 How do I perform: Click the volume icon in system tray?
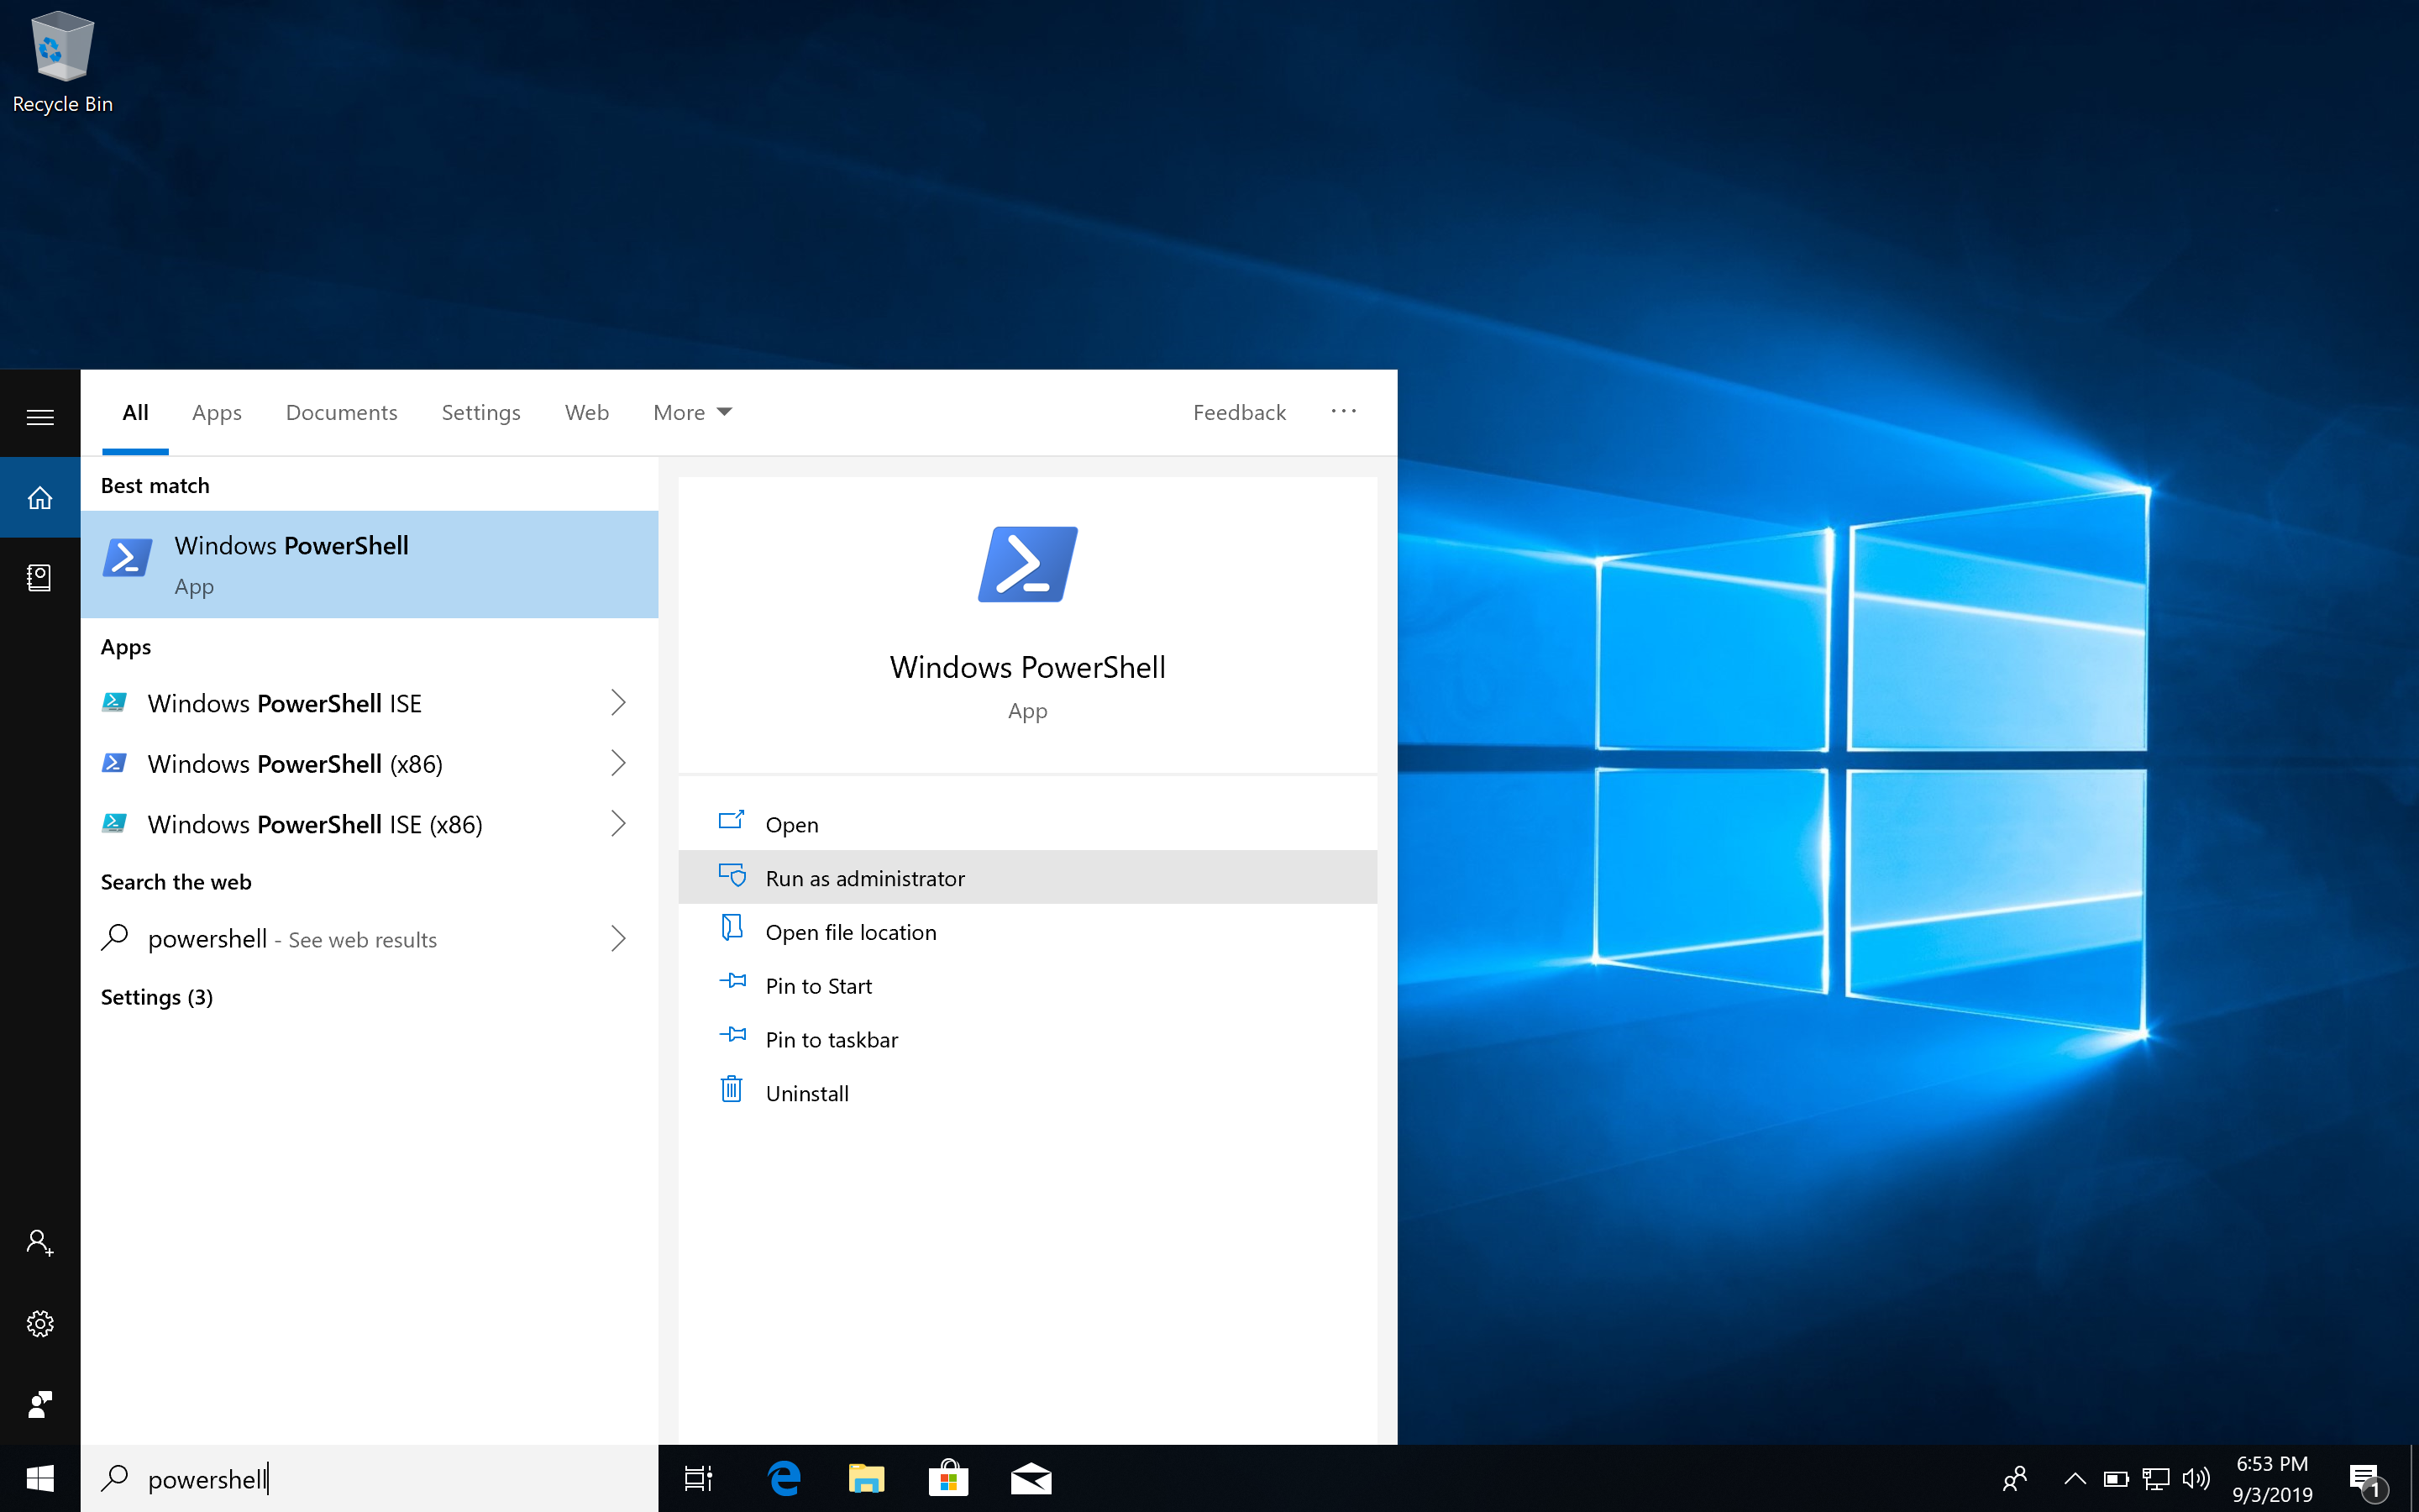coord(2195,1478)
